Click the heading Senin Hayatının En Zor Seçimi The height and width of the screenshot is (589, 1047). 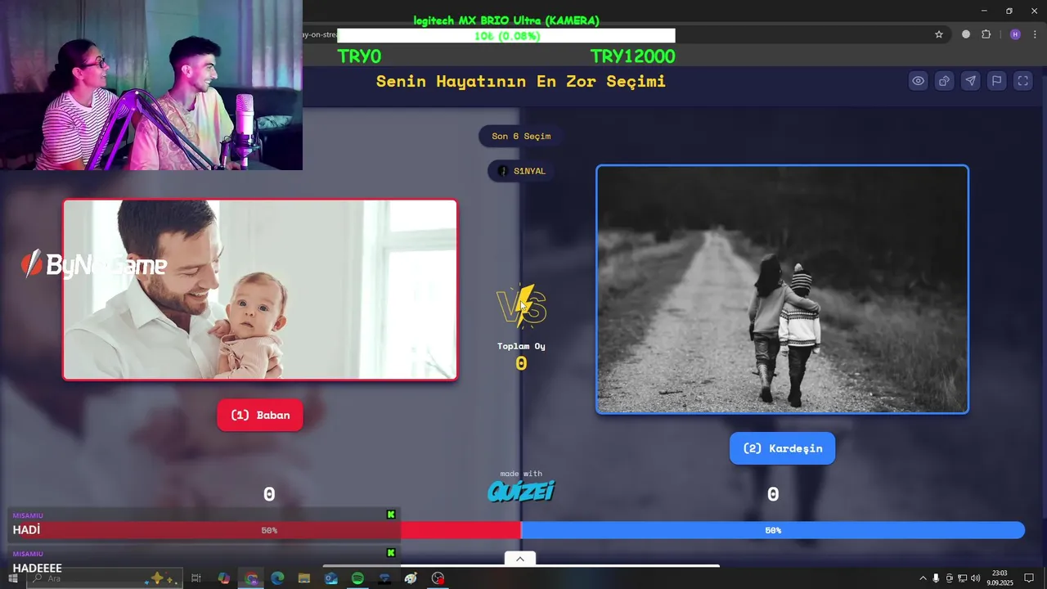pyautogui.click(x=521, y=81)
